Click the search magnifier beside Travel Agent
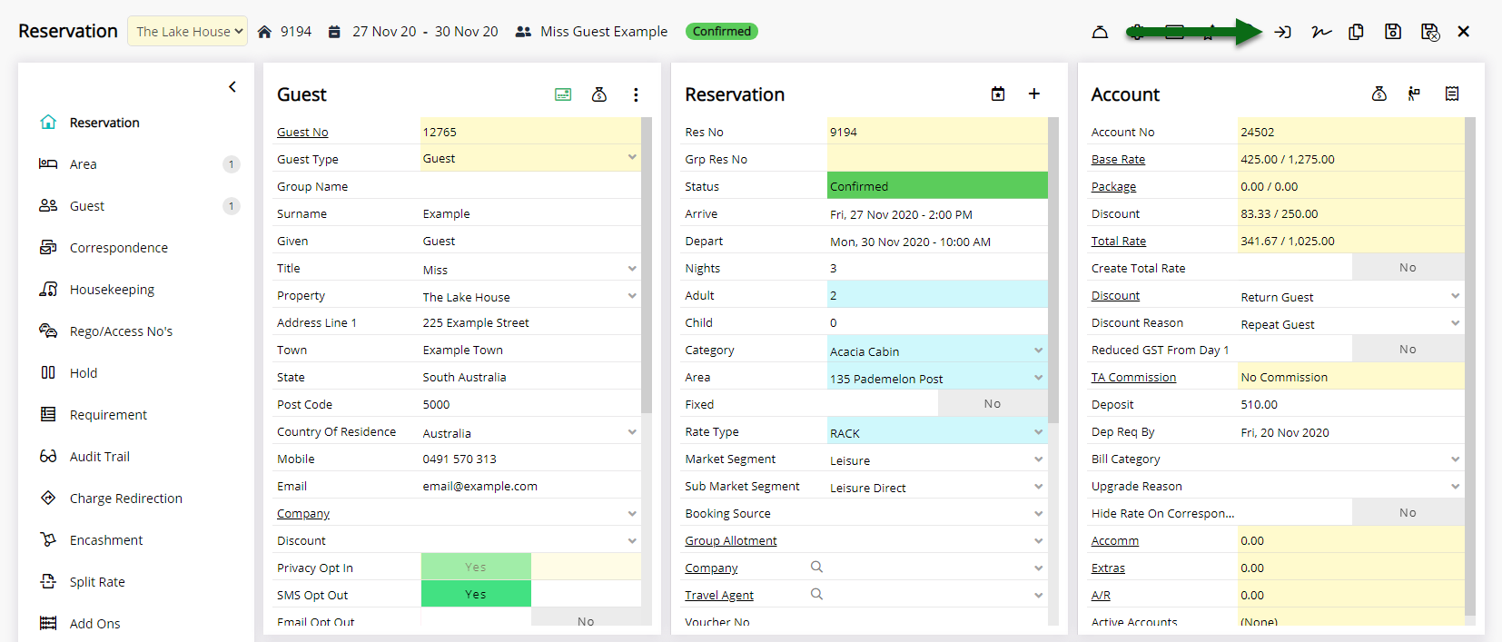This screenshot has width=1502, height=642. pyautogui.click(x=816, y=594)
